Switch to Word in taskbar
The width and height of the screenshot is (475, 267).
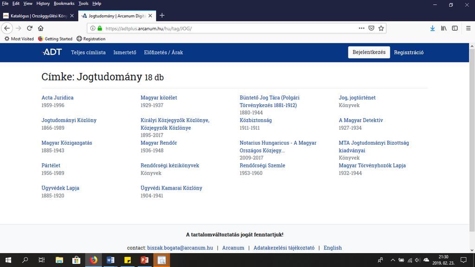pos(110,260)
